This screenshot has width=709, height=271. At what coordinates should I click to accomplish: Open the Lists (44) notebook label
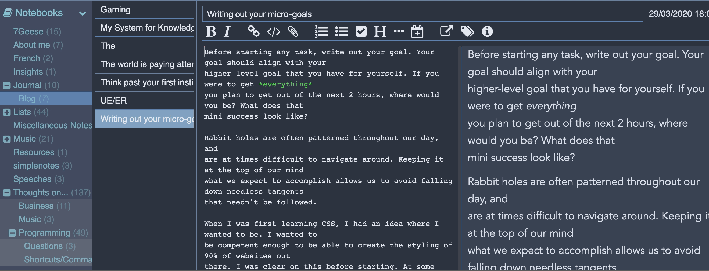coord(31,112)
